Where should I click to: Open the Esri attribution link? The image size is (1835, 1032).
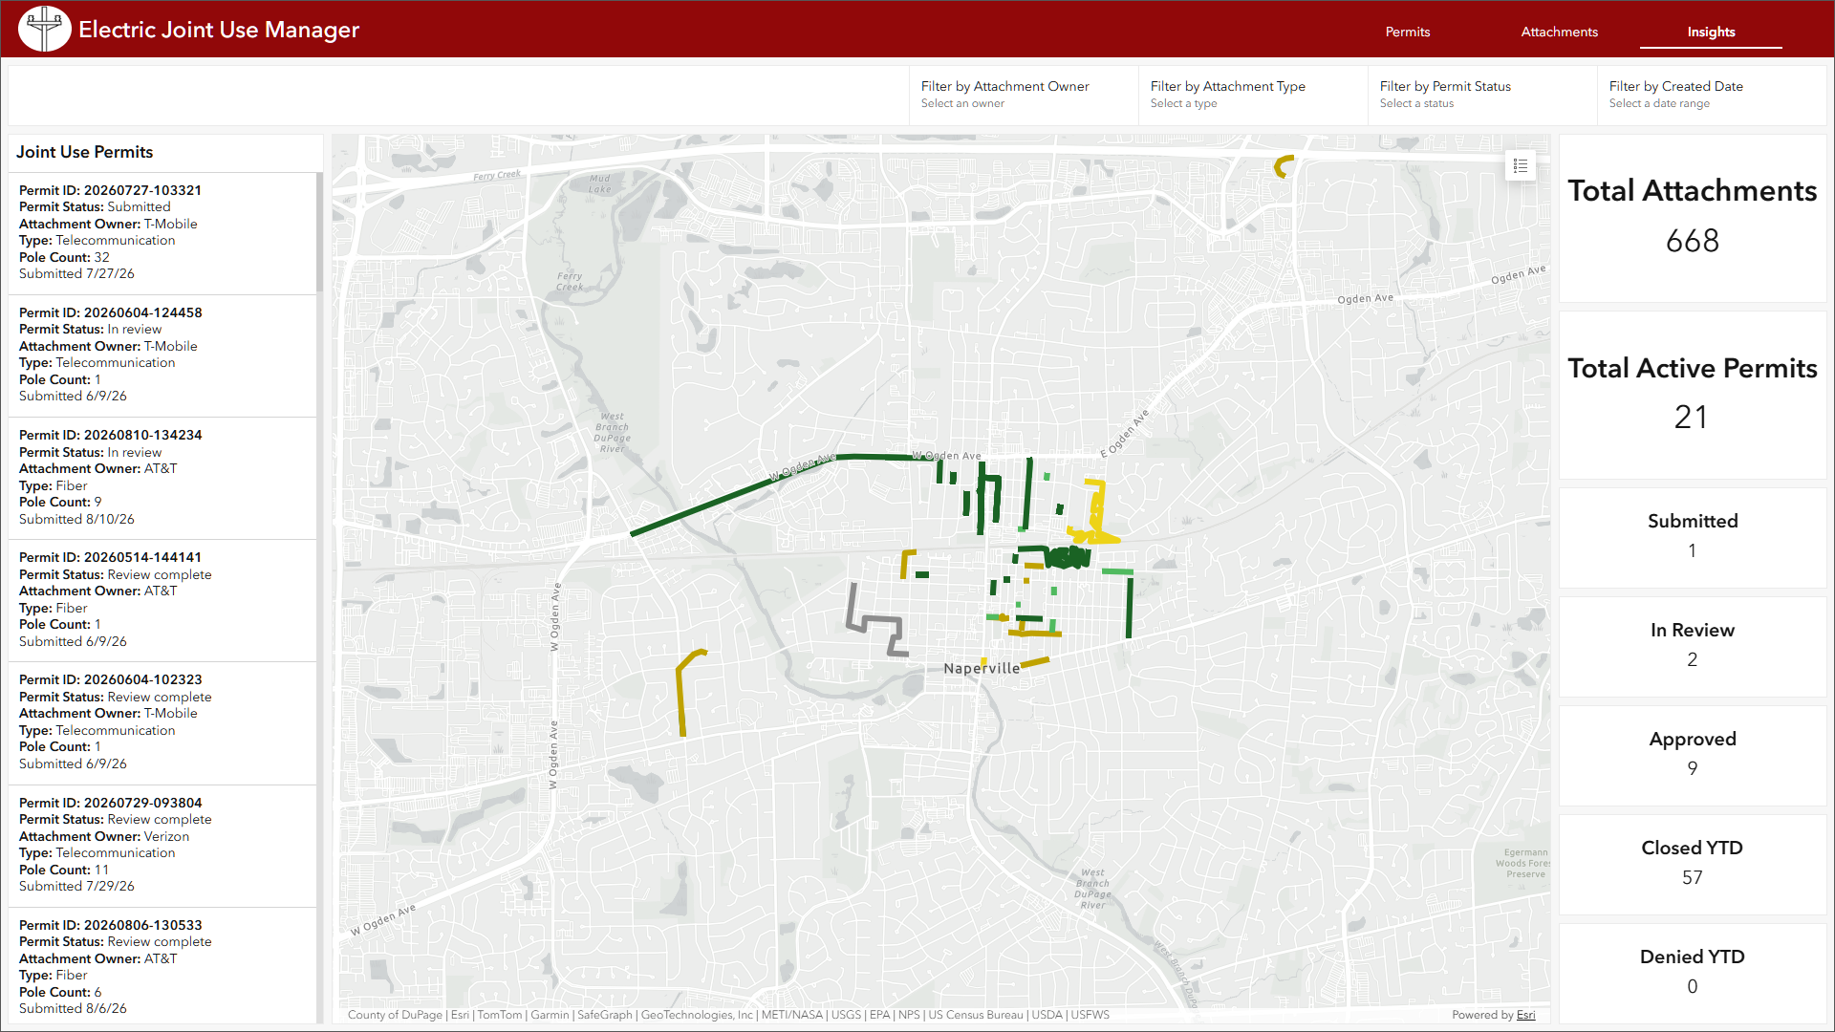[x=1525, y=1015]
